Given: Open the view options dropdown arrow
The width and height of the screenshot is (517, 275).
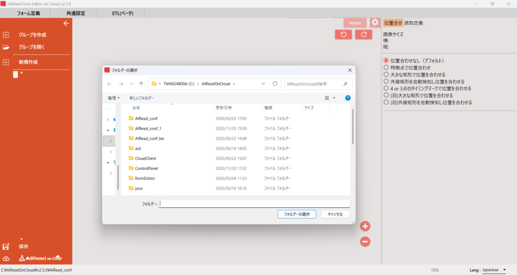Looking at the screenshot, I should pos(334,98).
